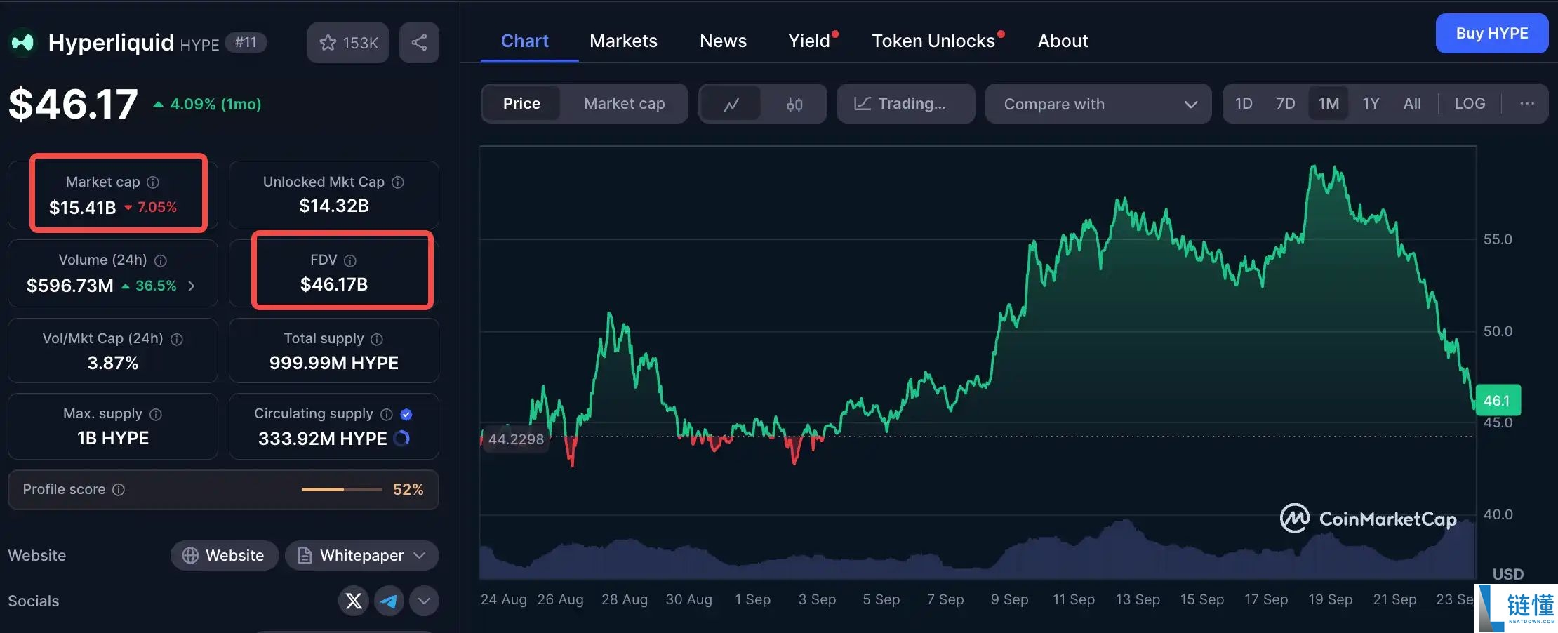Open the Token Unlocks tab
The image size is (1558, 633).
coord(933,41)
